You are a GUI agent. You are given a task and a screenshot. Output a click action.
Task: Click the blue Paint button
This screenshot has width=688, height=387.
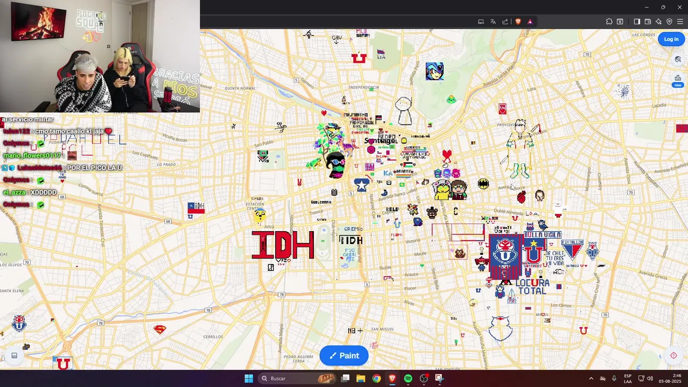(344, 355)
